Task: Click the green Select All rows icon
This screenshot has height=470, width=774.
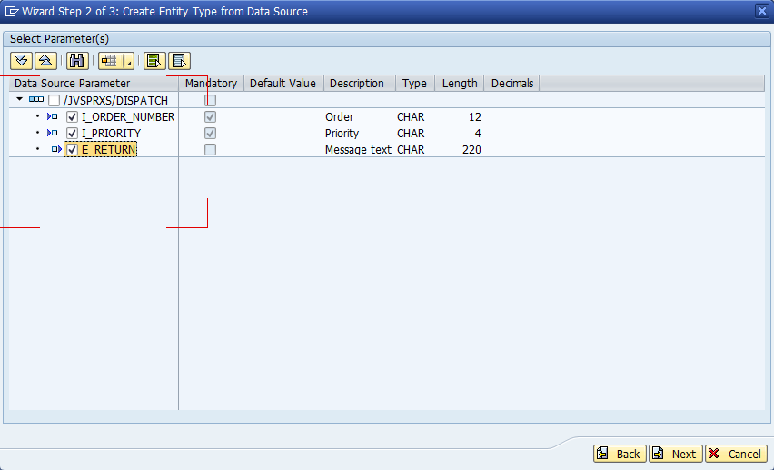Action: [154, 61]
